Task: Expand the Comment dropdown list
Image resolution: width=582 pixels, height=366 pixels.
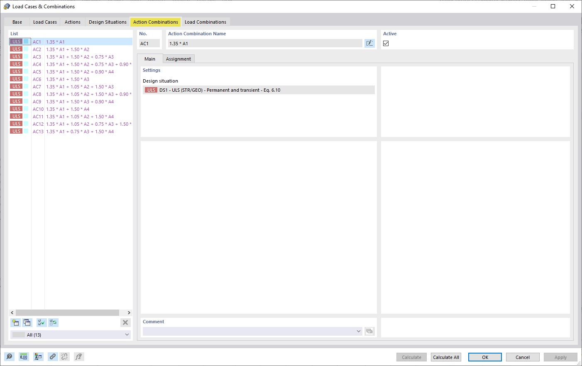Action: tap(358, 331)
